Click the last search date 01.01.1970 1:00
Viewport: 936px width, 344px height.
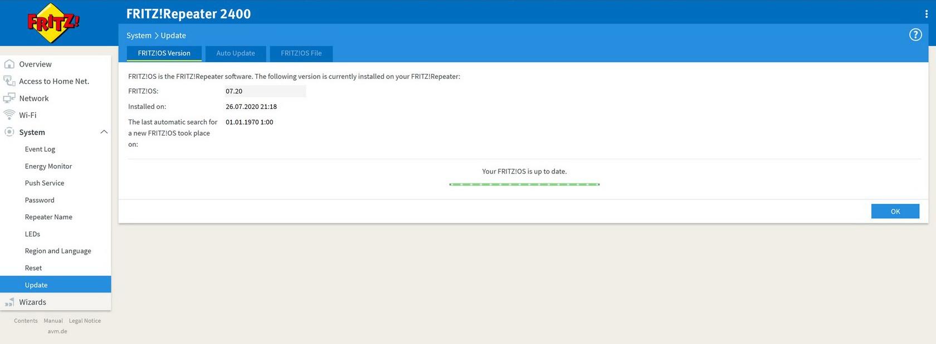[250, 122]
